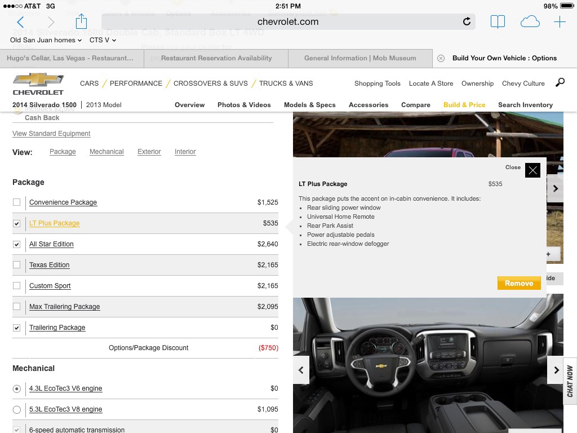Open View Standard Equipment link
The width and height of the screenshot is (577, 433).
tap(51, 134)
